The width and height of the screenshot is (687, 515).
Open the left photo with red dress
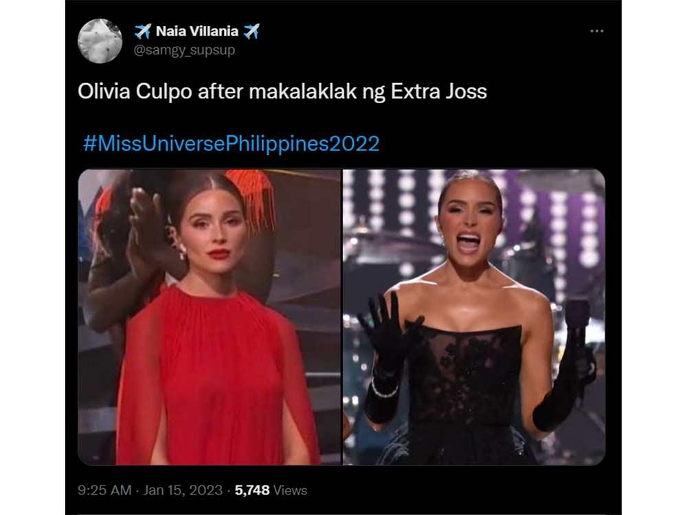[210, 317]
